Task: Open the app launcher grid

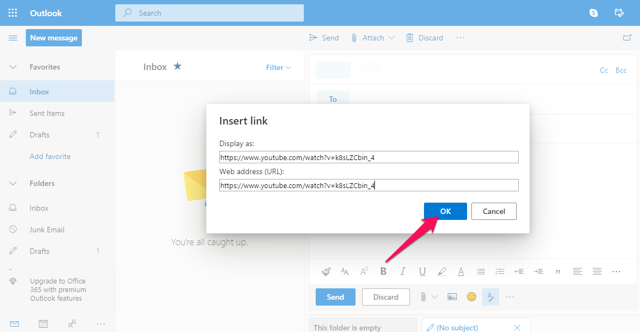Action: coord(12,13)
